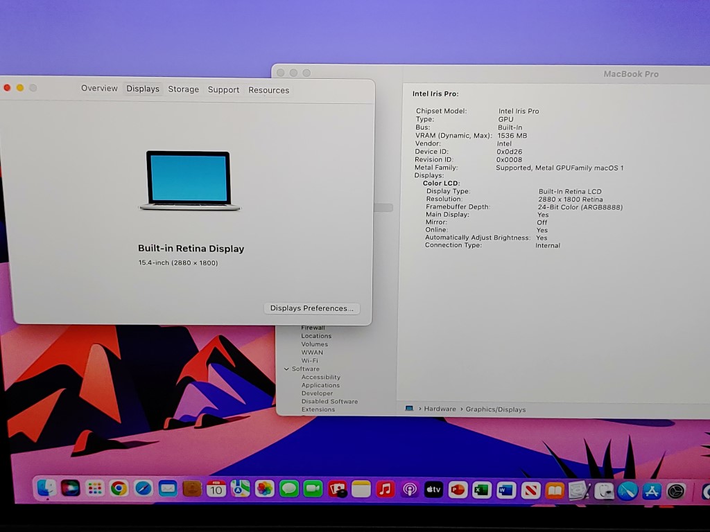This screenshot has height=532, width=710.
Task: Select the Displays tab
Action: pos(143,89)
